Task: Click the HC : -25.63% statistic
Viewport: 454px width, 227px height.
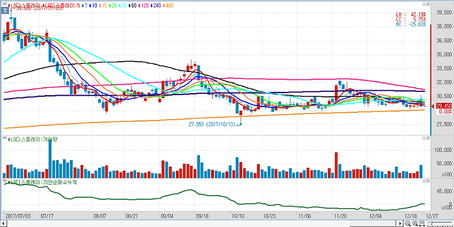Action: coord(411,24)
